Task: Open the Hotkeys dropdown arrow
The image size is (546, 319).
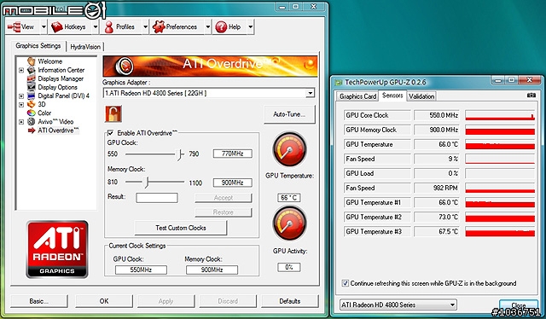Action: coord(95,26)
